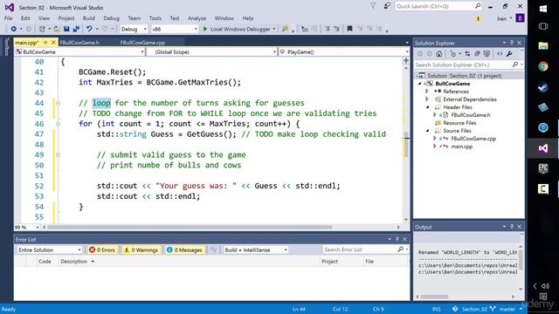Toggle the 0 Warnings filter button
The width and height of the screenshot is (559, 314).
[x=141, y=250]
